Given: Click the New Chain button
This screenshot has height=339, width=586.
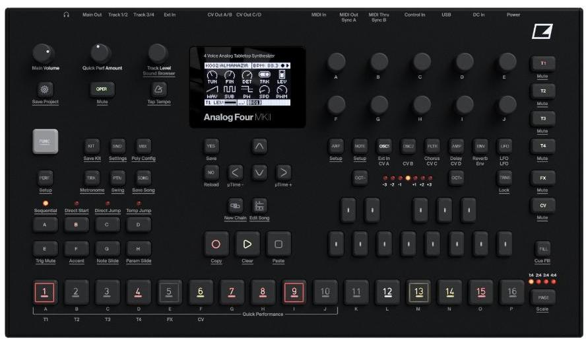Looking at the screenshot, I should coord(235,206).
